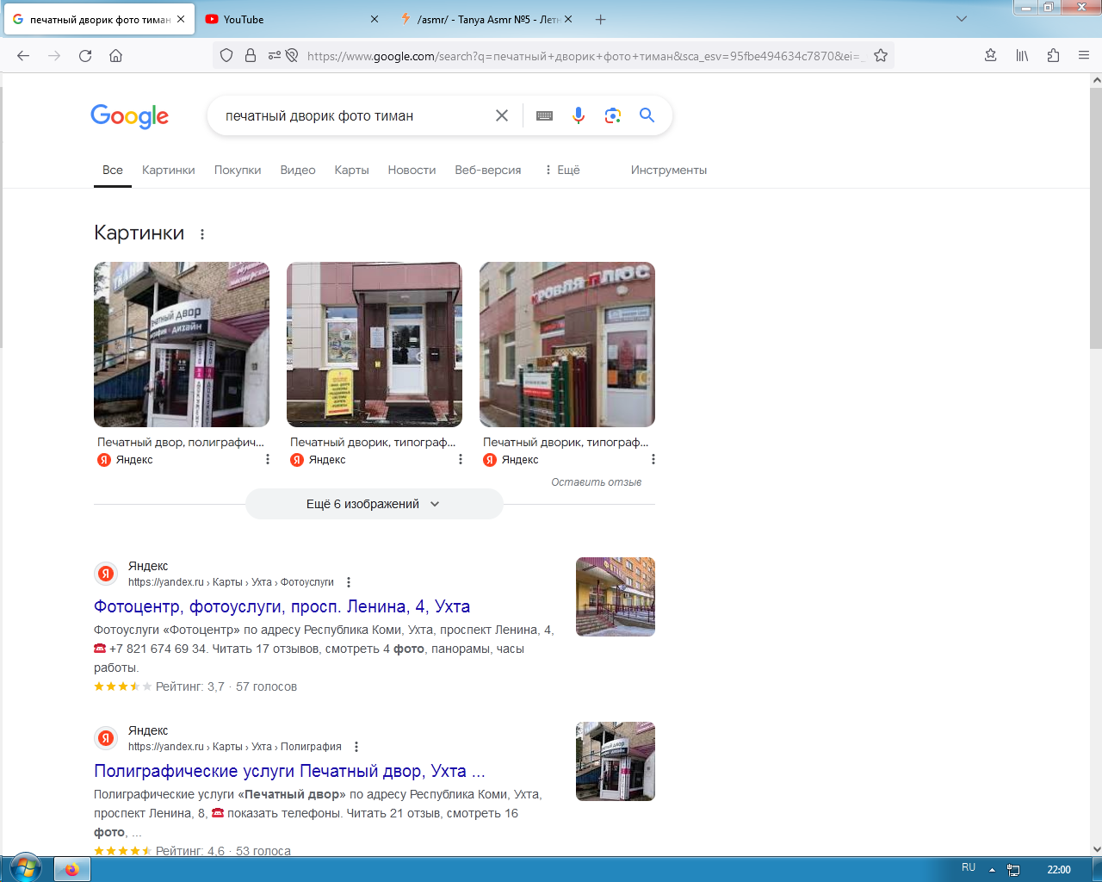Open the Ещё search filters dropdown
The image size is (1102, 882).
tap(562, 170)
